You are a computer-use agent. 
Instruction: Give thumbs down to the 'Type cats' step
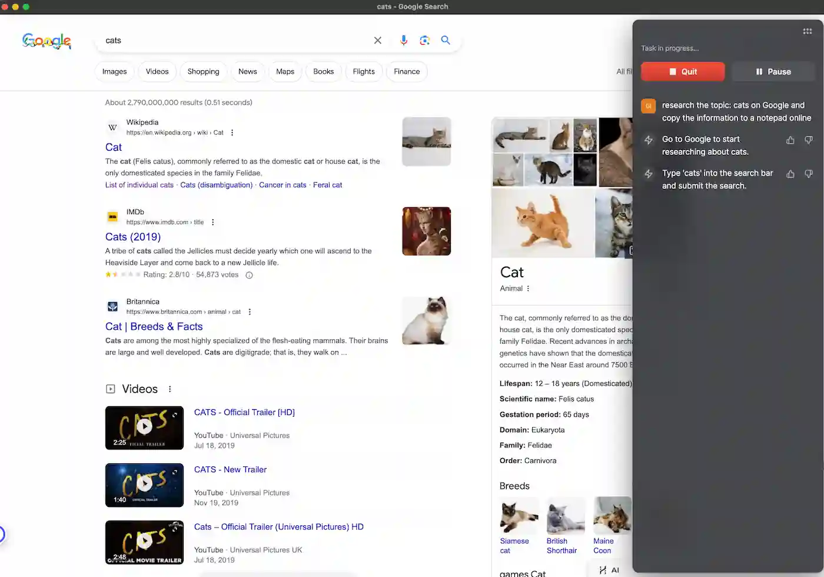(x=809, y=174)
